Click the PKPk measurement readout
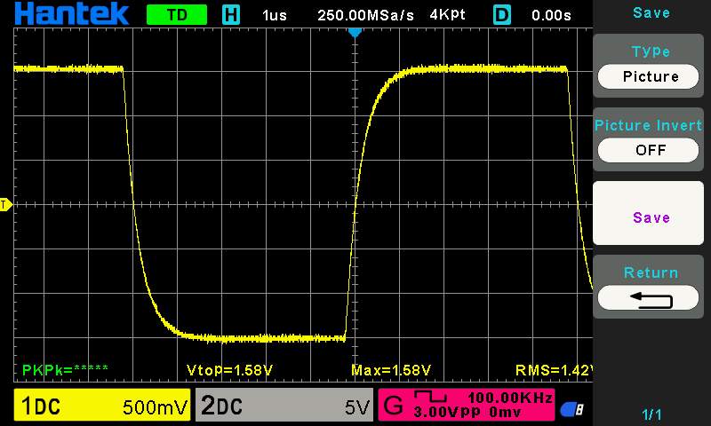Image resolution: width=711 pixels, height=426 pixels. 65,370
